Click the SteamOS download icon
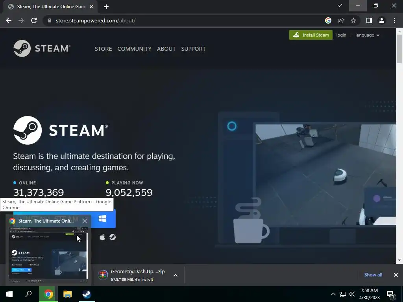Viewport: 403px width, 302px height. 113,237
